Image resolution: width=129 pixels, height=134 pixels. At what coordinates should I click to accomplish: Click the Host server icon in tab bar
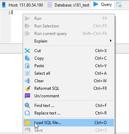pos(4,5)
